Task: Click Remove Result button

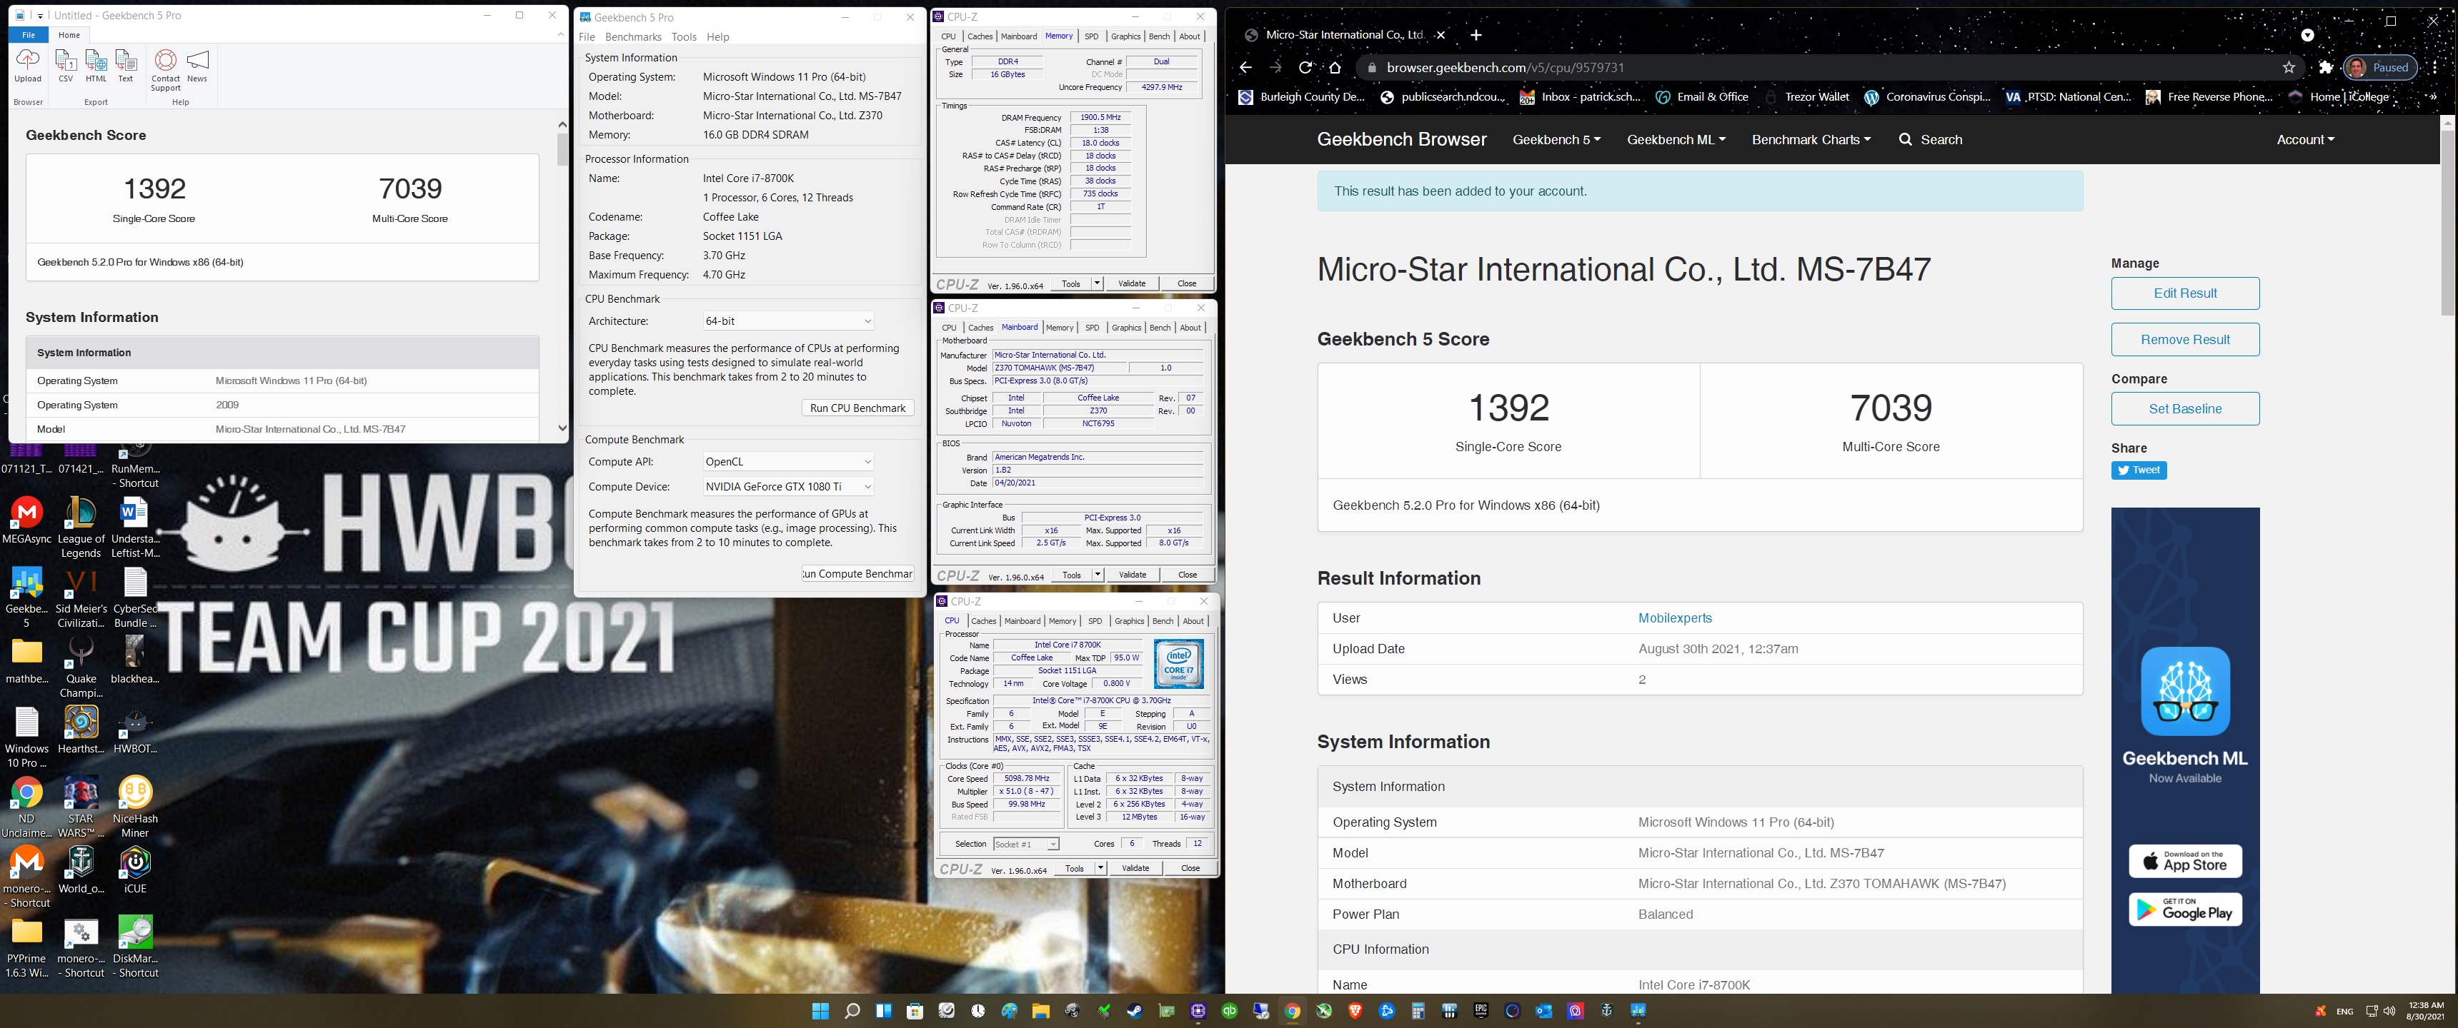Action: pyautogui.click(x=2185, y=340)
